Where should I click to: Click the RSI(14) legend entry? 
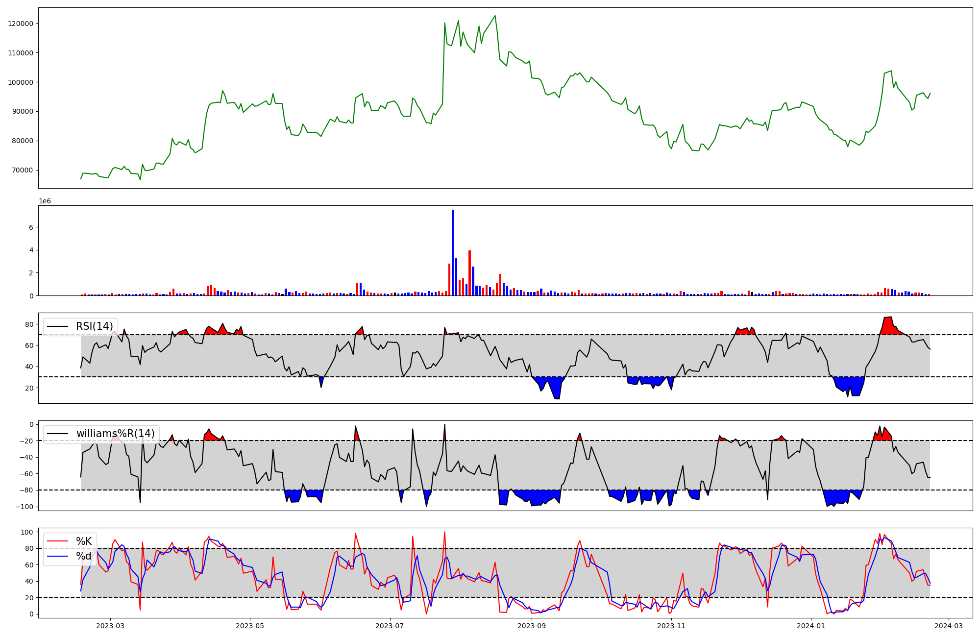[x=94, y=326]
